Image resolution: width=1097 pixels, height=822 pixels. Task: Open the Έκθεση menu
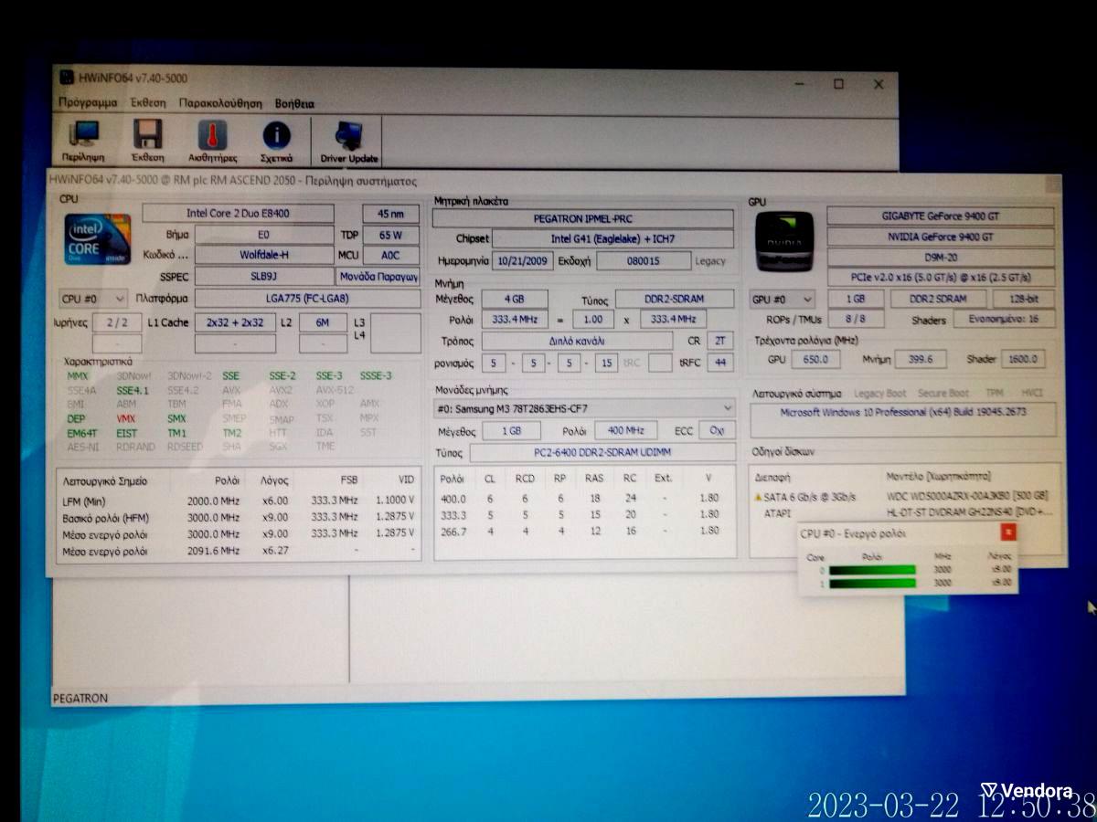tap(148, 103)
